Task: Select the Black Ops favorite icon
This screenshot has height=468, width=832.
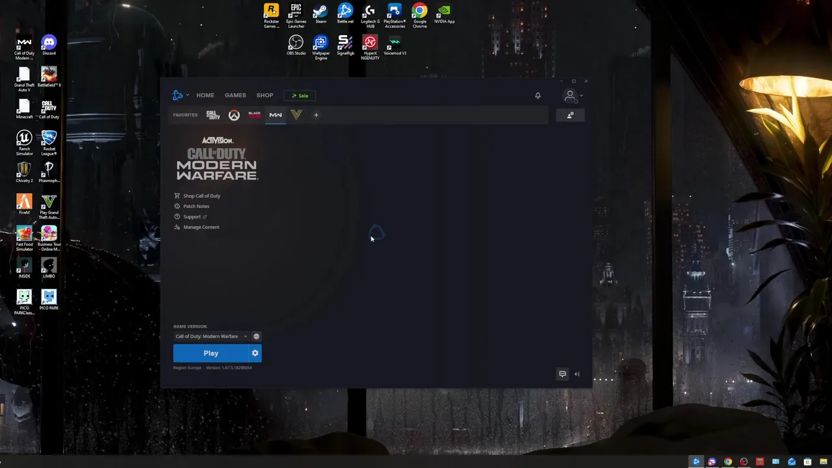Action: pyautogui.click(x=255, y=115)
